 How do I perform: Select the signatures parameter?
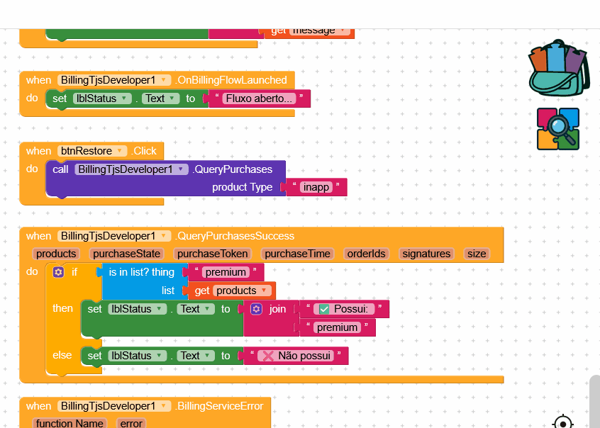(x=426, y=254)
